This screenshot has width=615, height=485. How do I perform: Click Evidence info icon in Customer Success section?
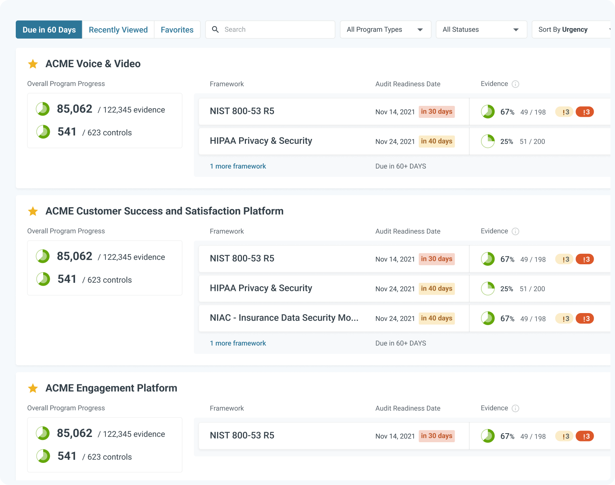[516, 231]
